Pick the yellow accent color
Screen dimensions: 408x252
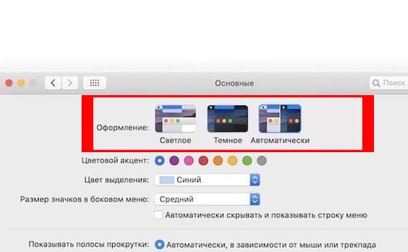pos(233,160)
